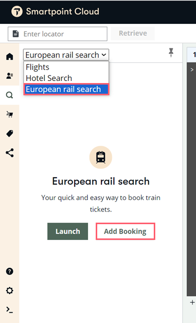Click the Add Booking button

(x=125, y=231)
